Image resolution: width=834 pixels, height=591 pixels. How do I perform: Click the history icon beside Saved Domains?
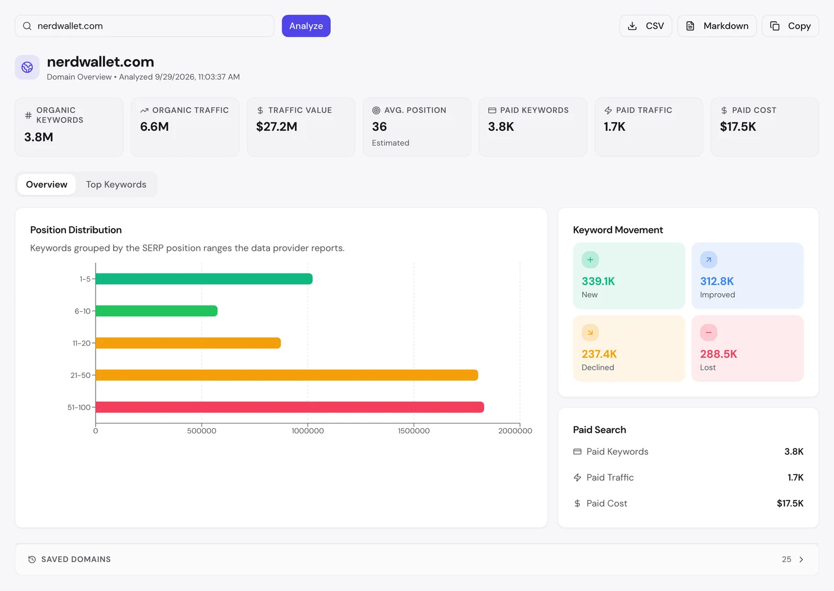(x=32, y=559)
